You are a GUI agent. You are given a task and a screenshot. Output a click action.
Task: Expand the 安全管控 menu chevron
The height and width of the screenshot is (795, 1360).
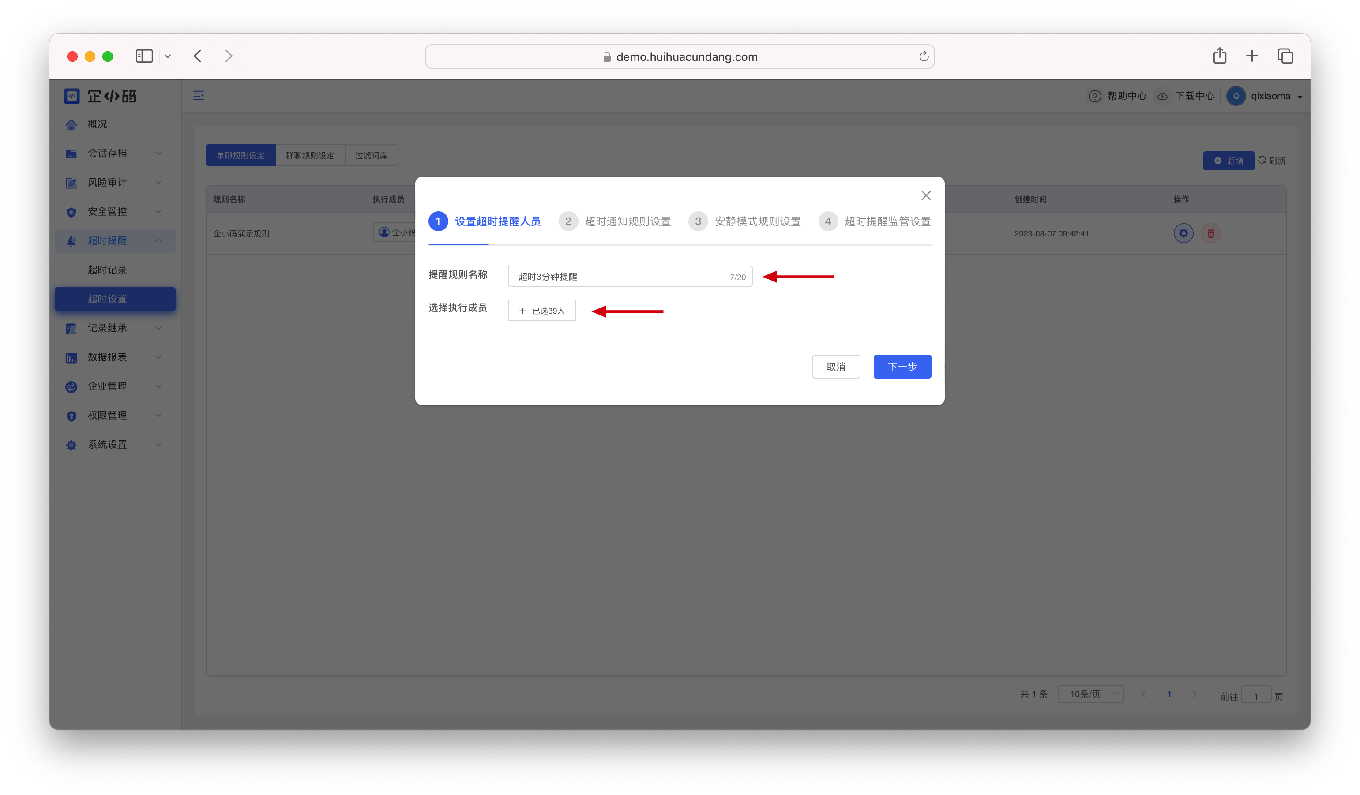[x=159, y=212]
